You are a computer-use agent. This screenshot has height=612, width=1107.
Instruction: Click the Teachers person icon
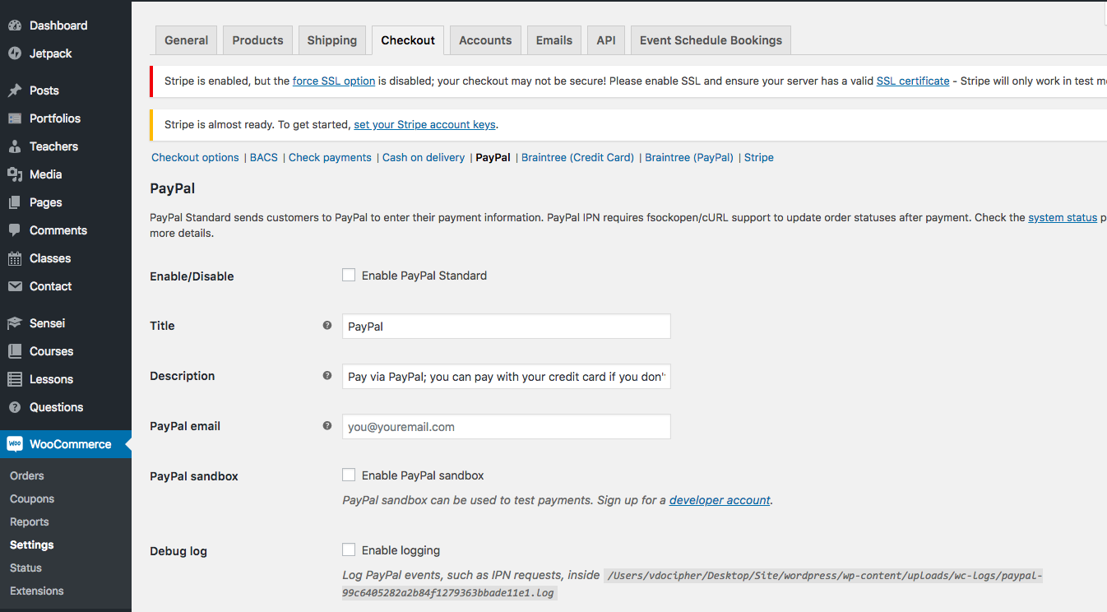pos(15,146)
